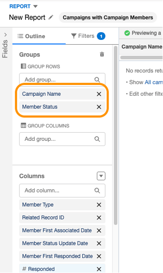This screenshot has height=273, width=163.
Task: Remove Member First Responded Date column
Action: click(99, 256)
